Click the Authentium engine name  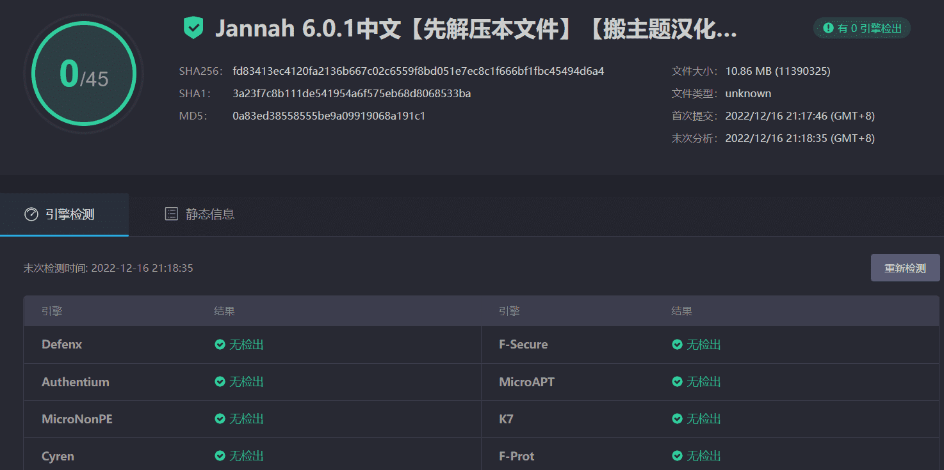pyautogui.click(x=76, y=382)
